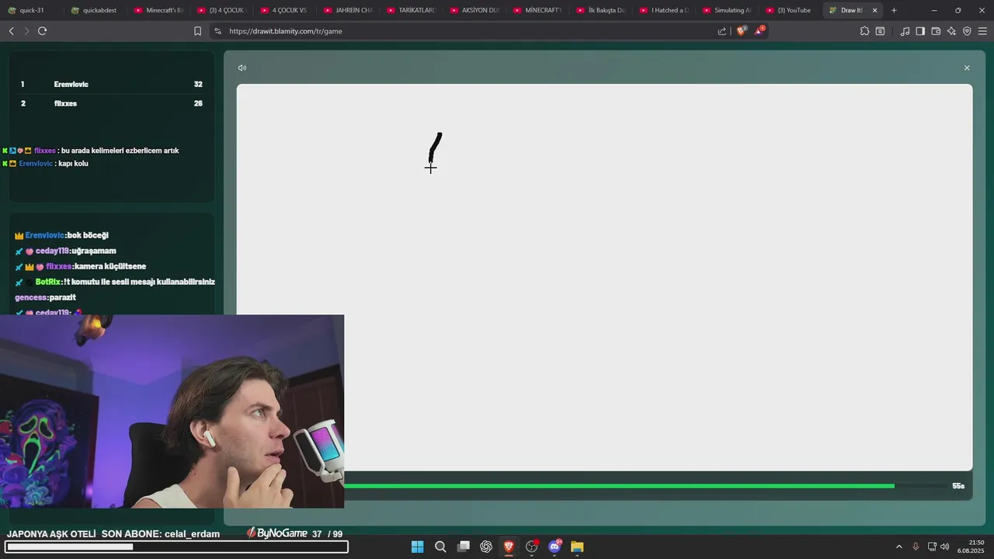Switch to the JAHREİN CHA tab
This screenshot has width=994, height=559.
tap(347, 10)
